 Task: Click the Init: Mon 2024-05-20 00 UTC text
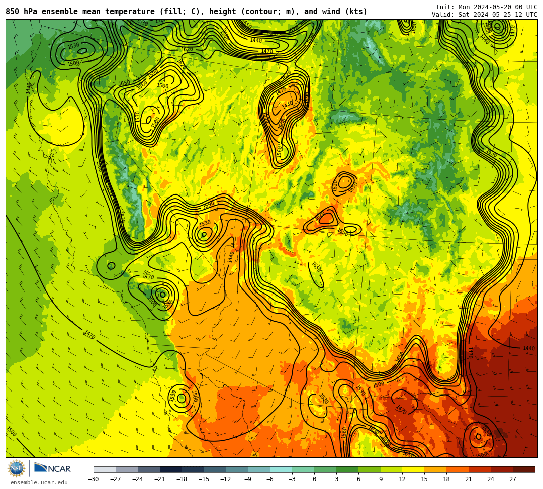click(x=486, y=7)
